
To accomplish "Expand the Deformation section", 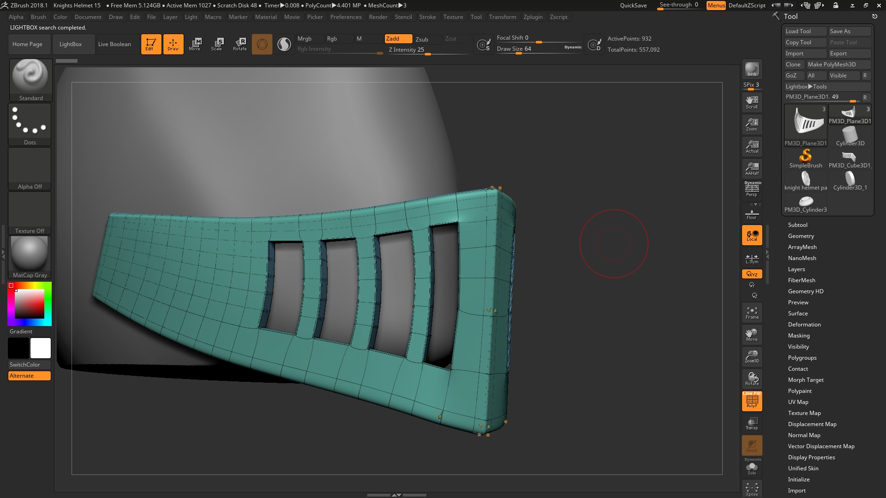I will [804, 325].
